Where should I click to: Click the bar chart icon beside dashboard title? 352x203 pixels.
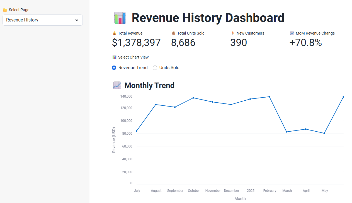point(120,18)
